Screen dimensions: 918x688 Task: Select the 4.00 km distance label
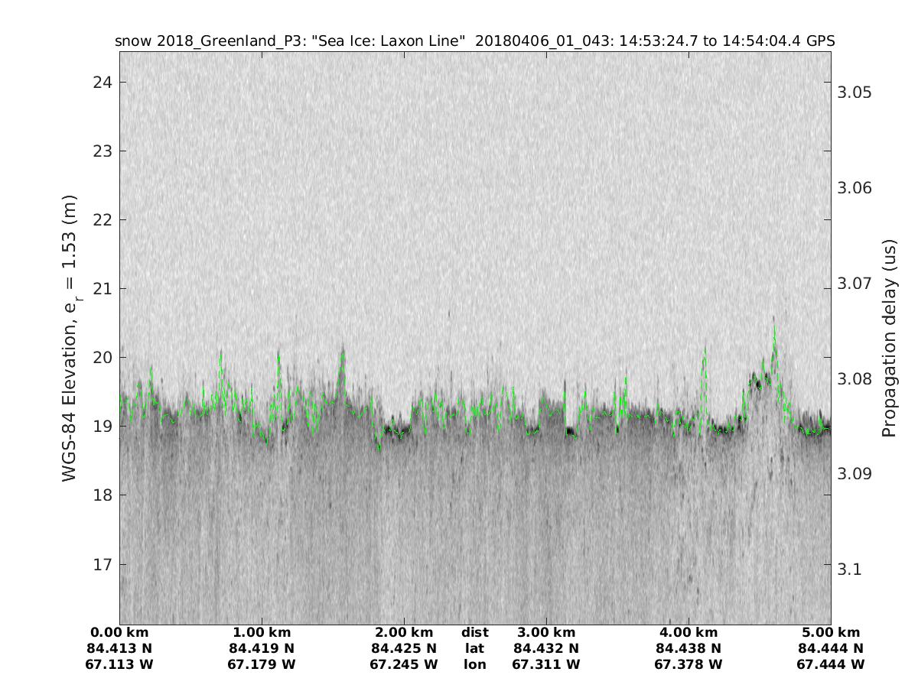point(688,633)
